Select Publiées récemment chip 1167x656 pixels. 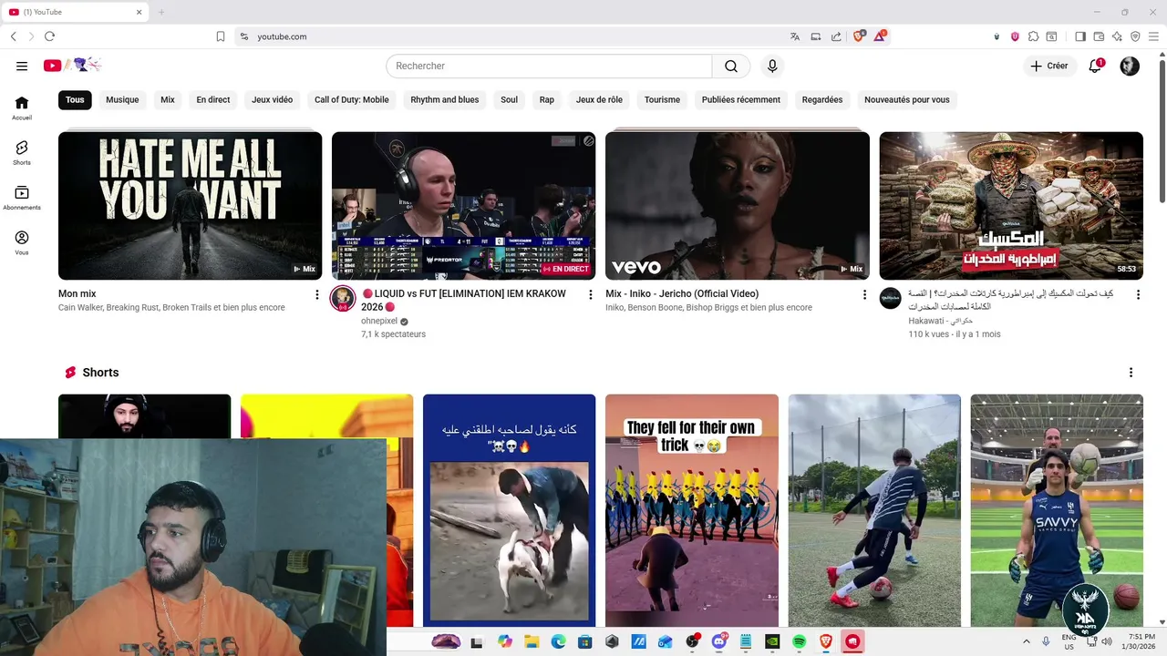741,99
